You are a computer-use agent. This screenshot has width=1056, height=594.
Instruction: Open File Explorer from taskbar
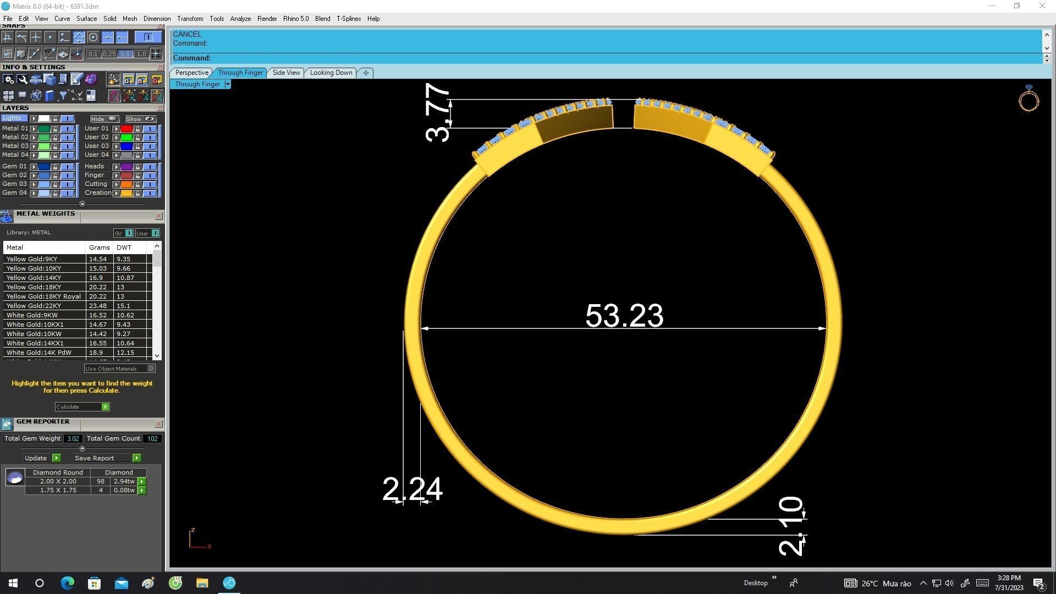coord(202,583)
